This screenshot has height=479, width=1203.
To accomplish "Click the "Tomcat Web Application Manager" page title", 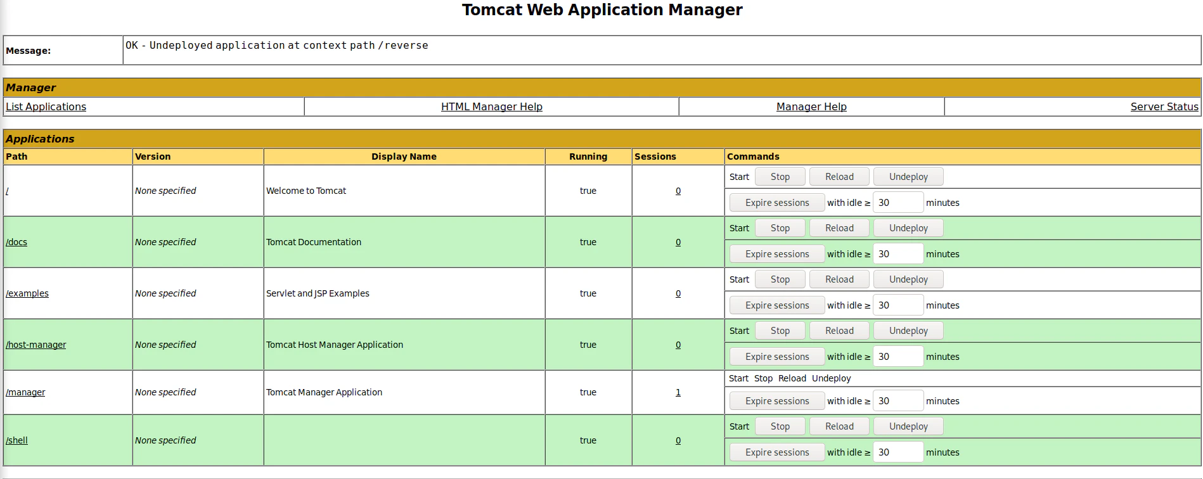I will (602, 10).
